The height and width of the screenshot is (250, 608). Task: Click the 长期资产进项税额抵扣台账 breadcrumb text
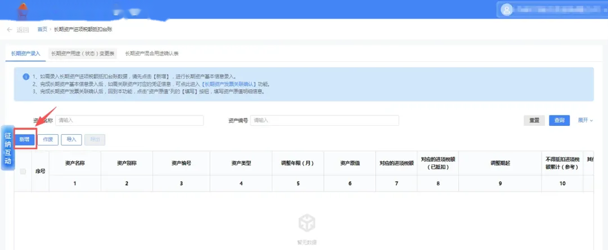click(x=83, y=29)
